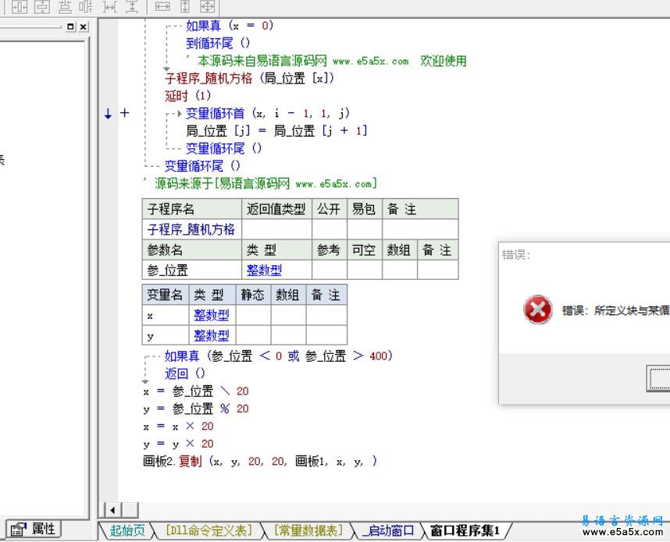
Task: Click the 画板2.复制 code line
Action: pyautogui.click(x=260, y=461)
